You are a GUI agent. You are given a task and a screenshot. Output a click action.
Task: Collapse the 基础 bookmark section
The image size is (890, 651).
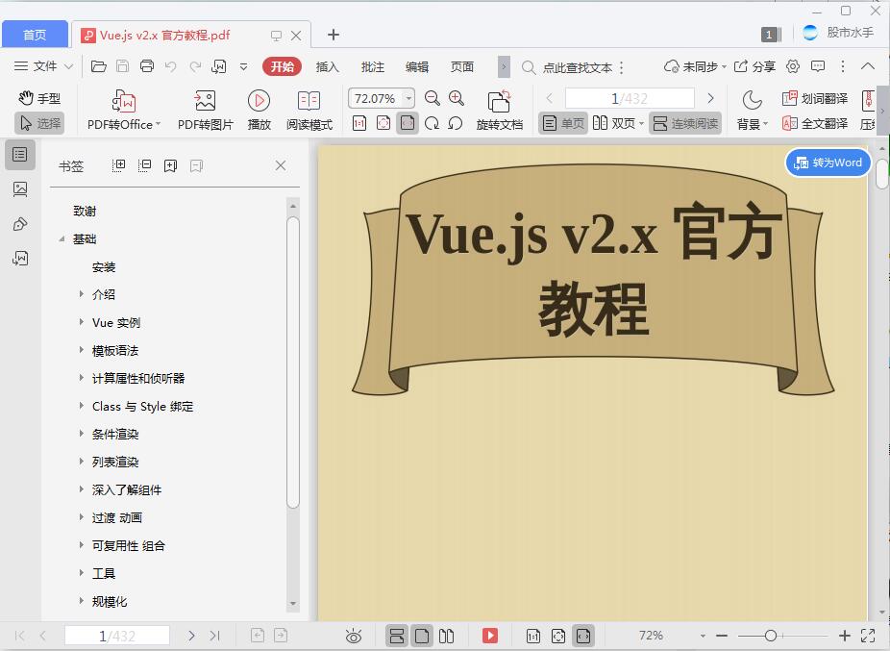pos(62,238)
